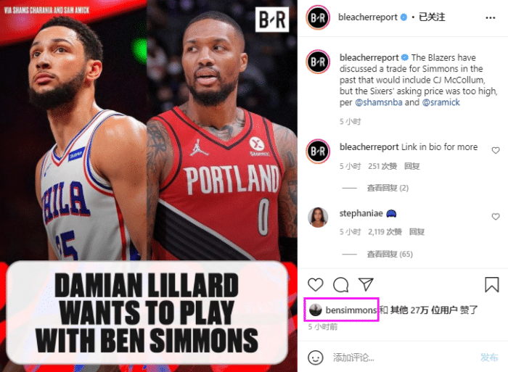Reply to stephaniae's comment via 回复

pos(417,232)
